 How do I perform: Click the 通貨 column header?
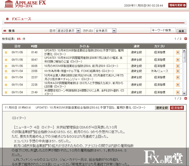click(136, 46)
